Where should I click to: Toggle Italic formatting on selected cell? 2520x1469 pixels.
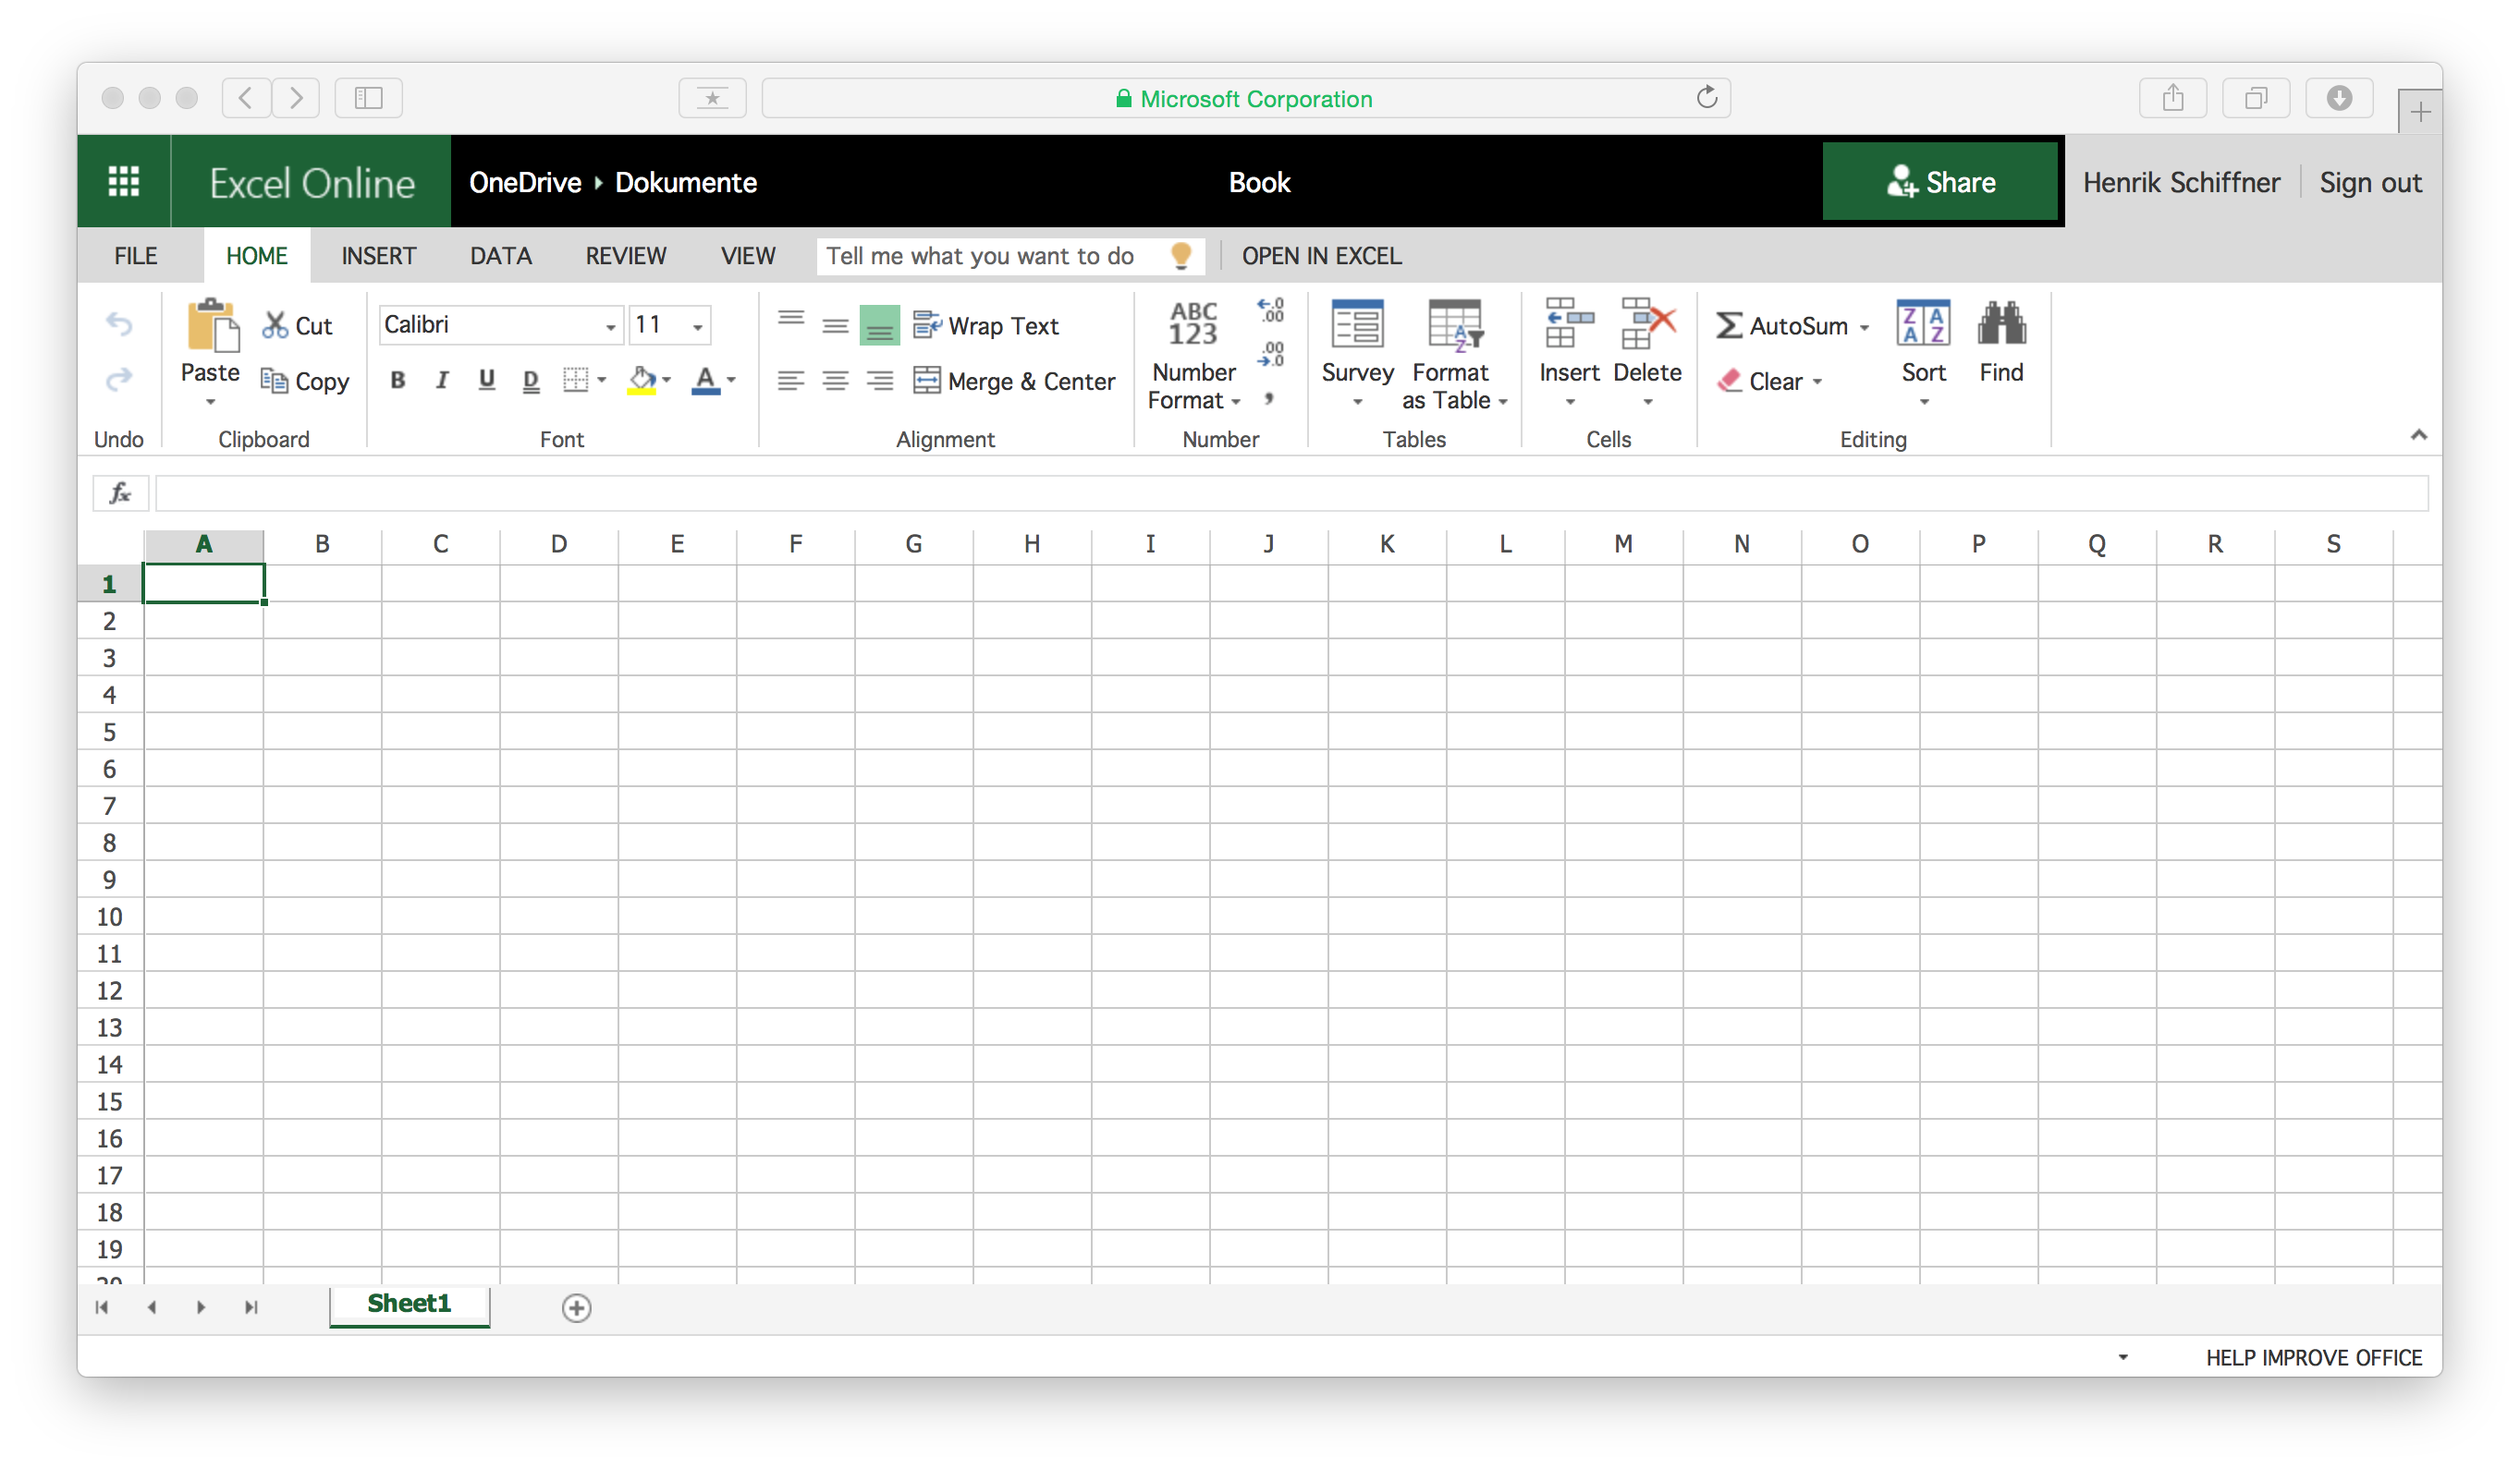click(439, 382)
